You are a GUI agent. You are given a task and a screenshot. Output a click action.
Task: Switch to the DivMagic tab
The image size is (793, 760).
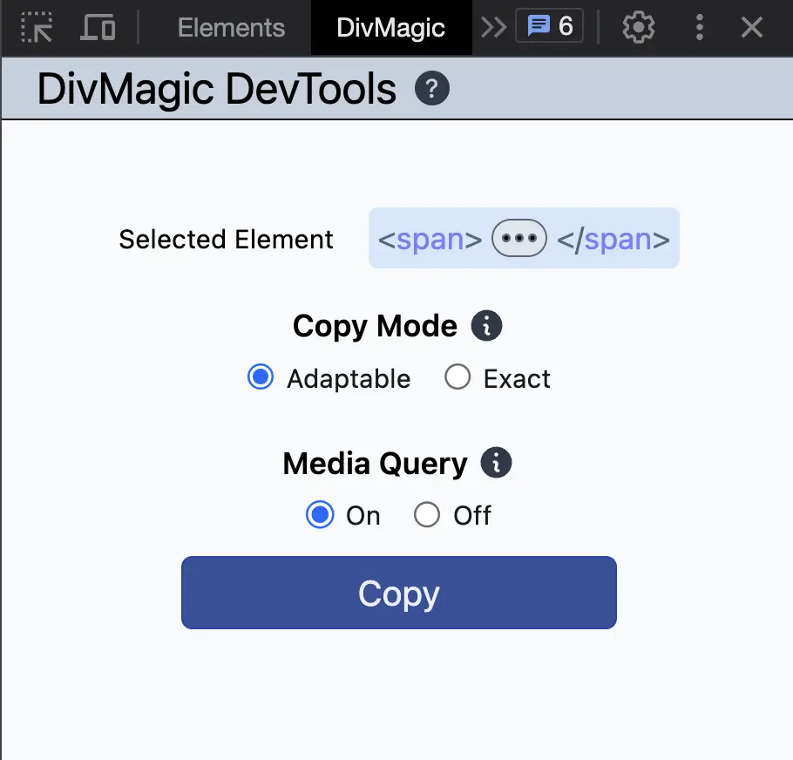[391, 27]
